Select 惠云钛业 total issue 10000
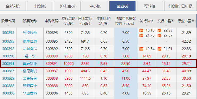 click(x=68, y=64)
